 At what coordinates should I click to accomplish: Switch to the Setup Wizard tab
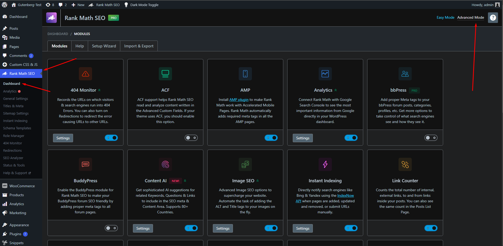click(104, 46)
